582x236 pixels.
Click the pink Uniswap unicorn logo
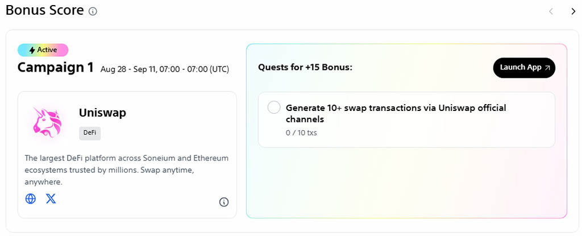click(47, 122)
